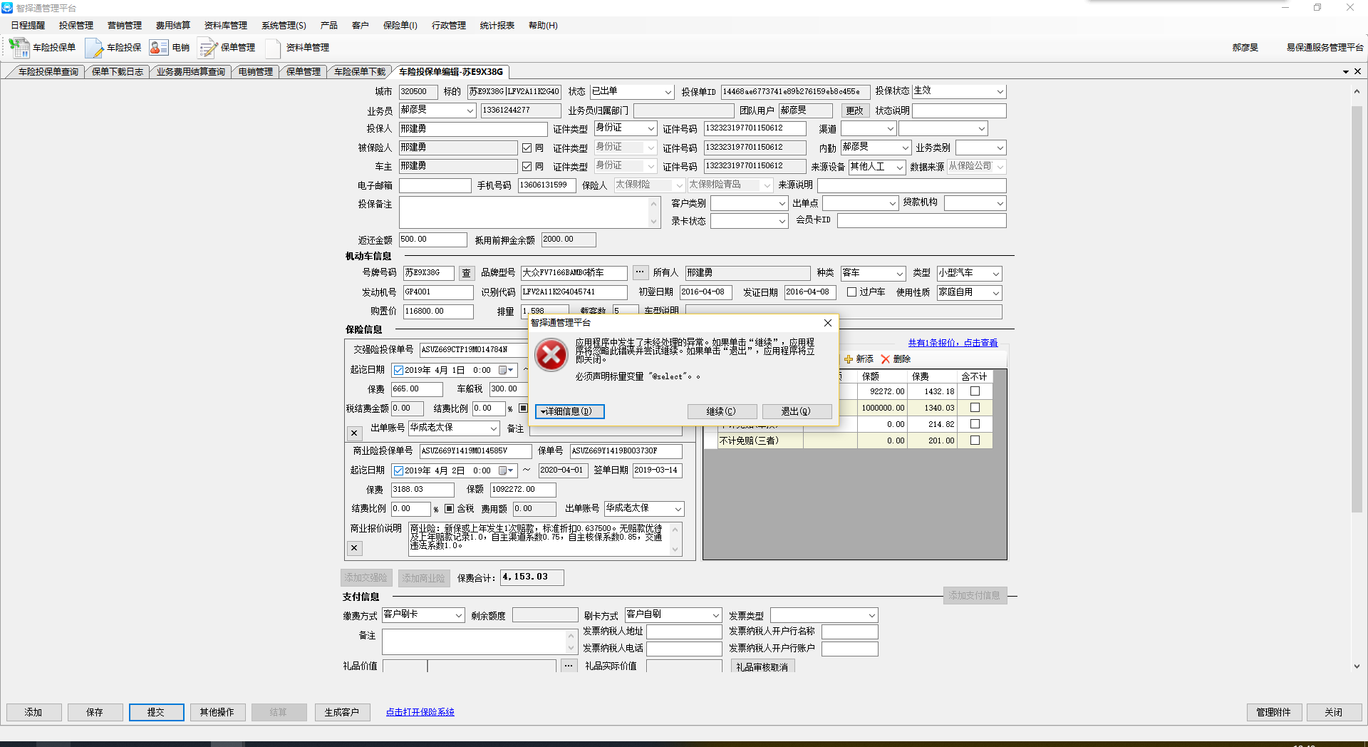Open the 使用性质 家庭自用 dropdown
Screen dimensions: 1368x747
coord(995,293)
